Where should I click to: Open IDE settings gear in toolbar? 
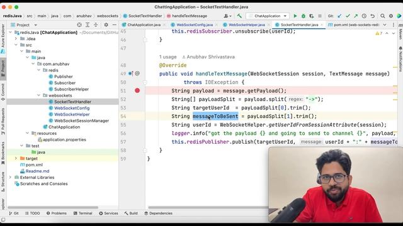pyautogui.click(x=391, y=16)
